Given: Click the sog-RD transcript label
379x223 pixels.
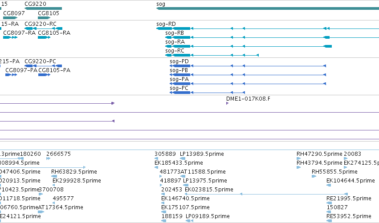Looking at the screenshot, I should [166, 24].
